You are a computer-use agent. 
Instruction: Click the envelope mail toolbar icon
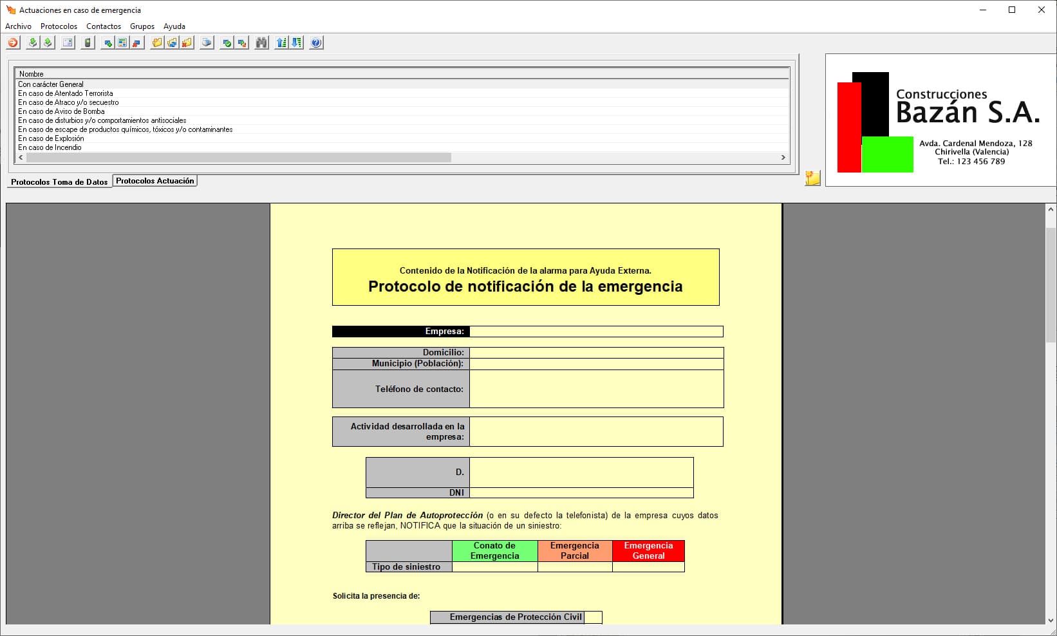[x=68, y=43]
